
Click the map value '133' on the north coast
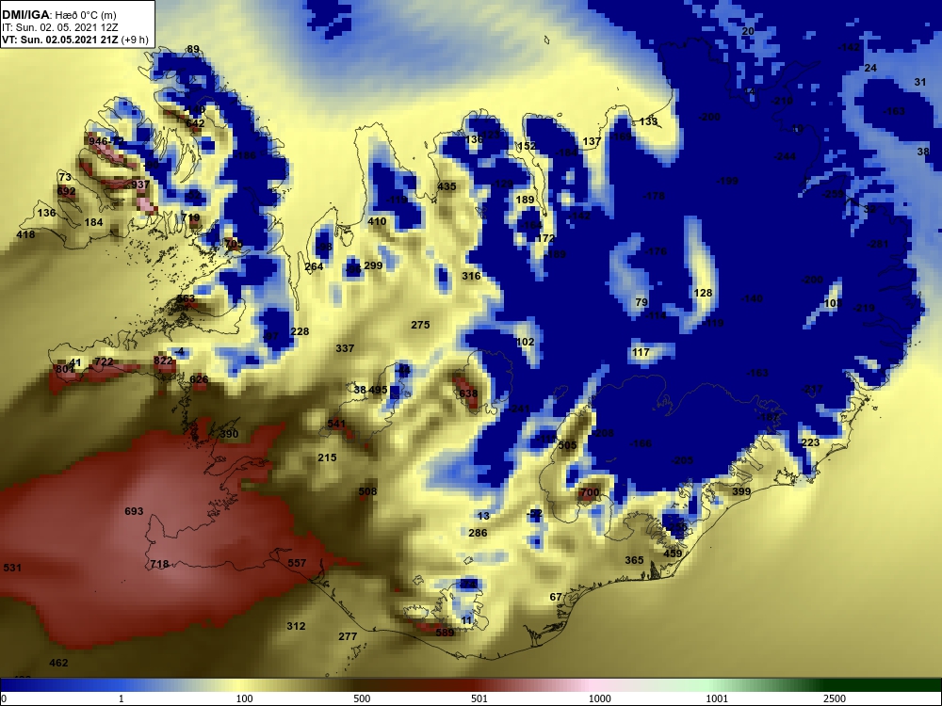click(648, 121)
